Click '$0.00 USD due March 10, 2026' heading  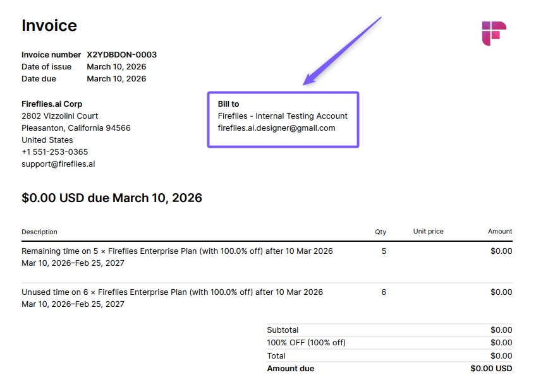112,198
